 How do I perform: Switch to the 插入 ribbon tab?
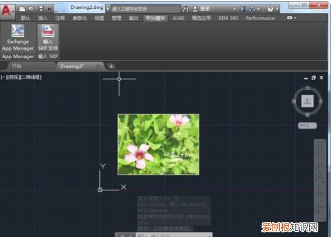coord(42,18)
